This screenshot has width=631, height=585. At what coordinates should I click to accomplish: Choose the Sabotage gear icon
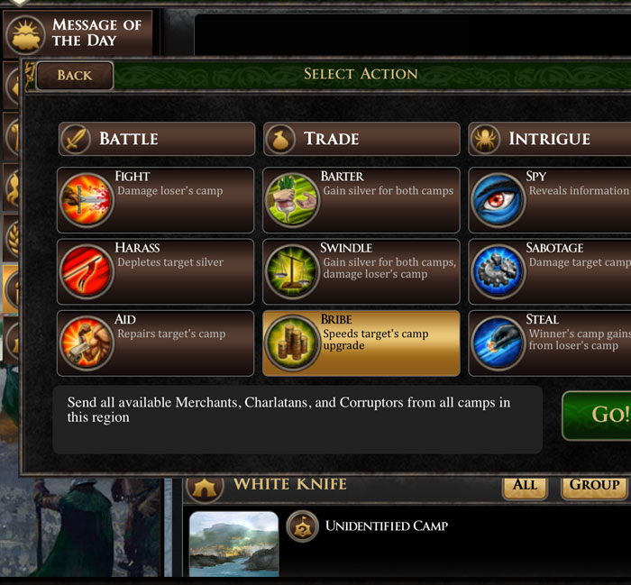pyautogui.click(x=498, y=271)
